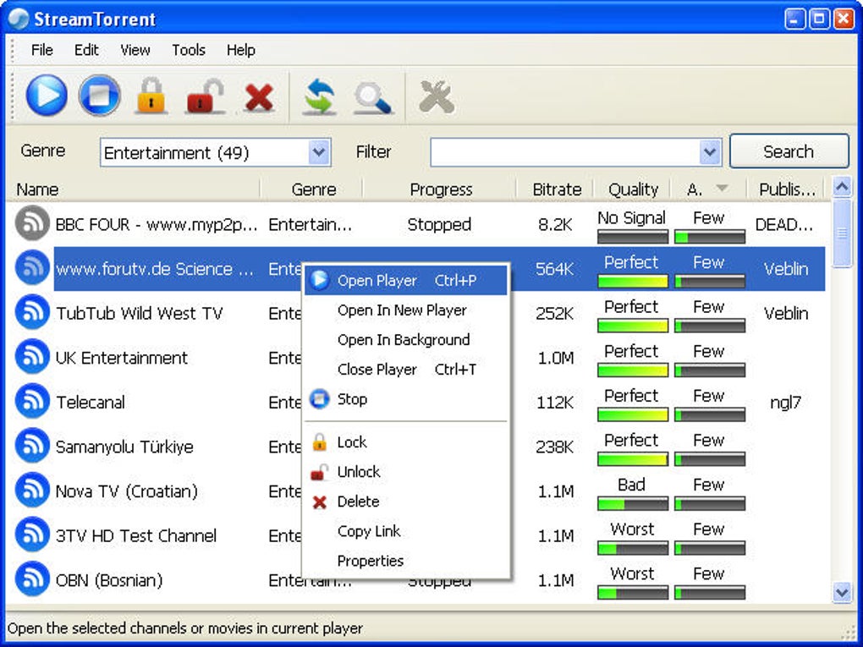Choose Properties in the context menu
The image size is (863, 647).
371,561
